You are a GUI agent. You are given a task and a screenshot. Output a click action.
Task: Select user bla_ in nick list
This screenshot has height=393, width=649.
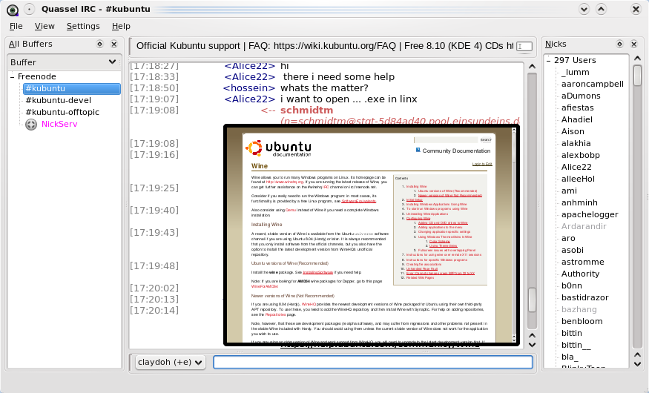tap(570, 357)
